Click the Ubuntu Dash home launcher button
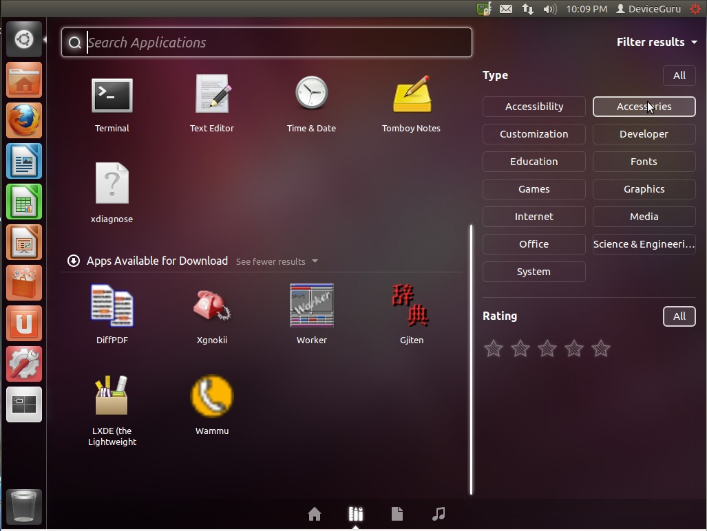Screen dimensions: 707x531 24,39
